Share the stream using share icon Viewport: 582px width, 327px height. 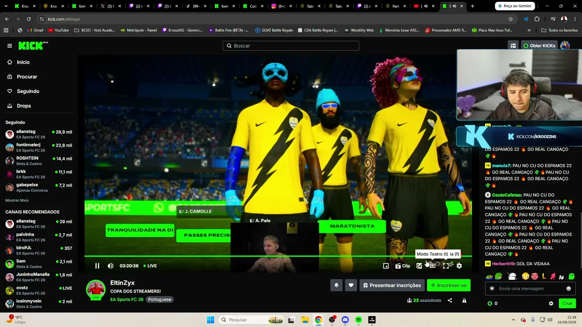coord(450,300)
